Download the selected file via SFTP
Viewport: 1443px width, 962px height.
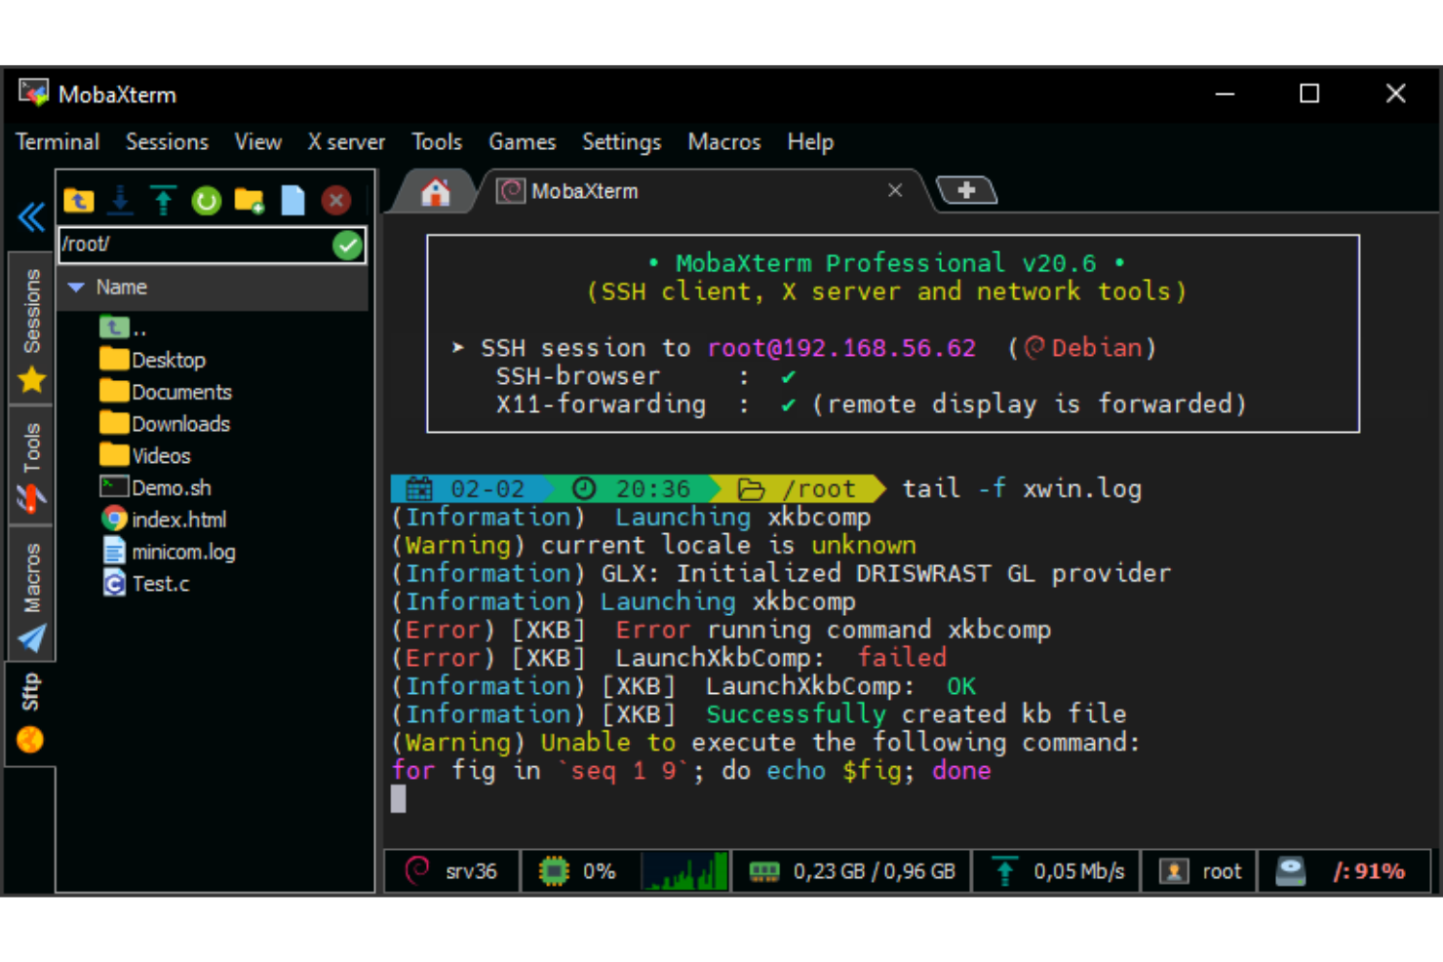pos(120,201)
